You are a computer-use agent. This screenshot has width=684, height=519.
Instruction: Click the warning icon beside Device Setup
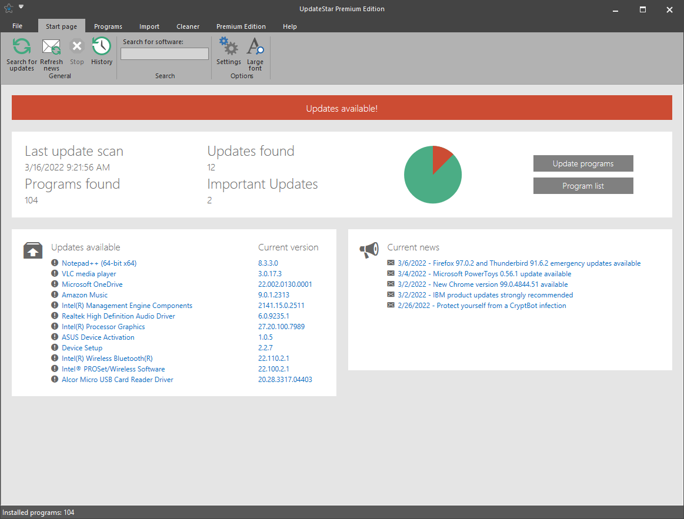pyautogui.click(x=55, y=347)
